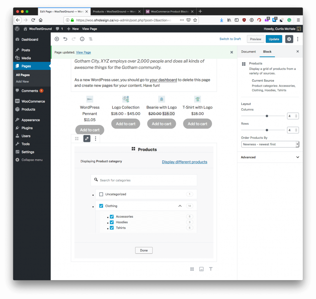Insert a Products grid block from bottom shortcuts

pos(192,269)
